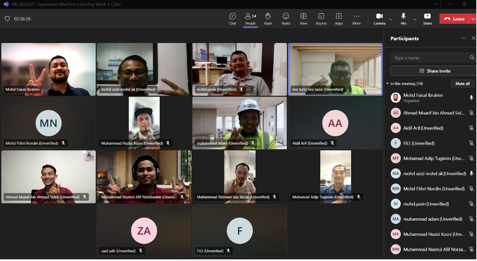Select Mohd Faisal Ibrahim in participants list

(x=423, y=97)
